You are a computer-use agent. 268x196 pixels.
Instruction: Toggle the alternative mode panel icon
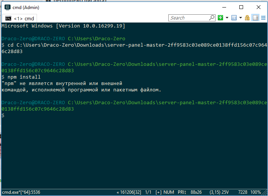point(256,18)
